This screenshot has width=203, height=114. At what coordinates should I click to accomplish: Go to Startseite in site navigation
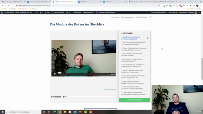pyautogui.click(x=115, y=17)
